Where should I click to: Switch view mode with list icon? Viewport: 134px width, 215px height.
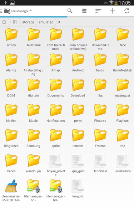pyautogui.click(x=84, y=11)
